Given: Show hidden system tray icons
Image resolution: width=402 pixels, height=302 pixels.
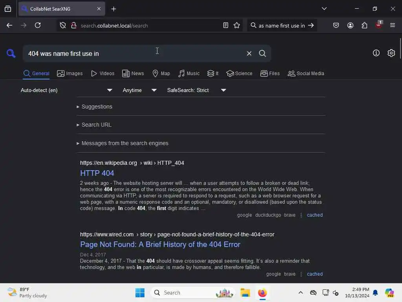Looking at the screenshot, I should (x=300, y=293).
